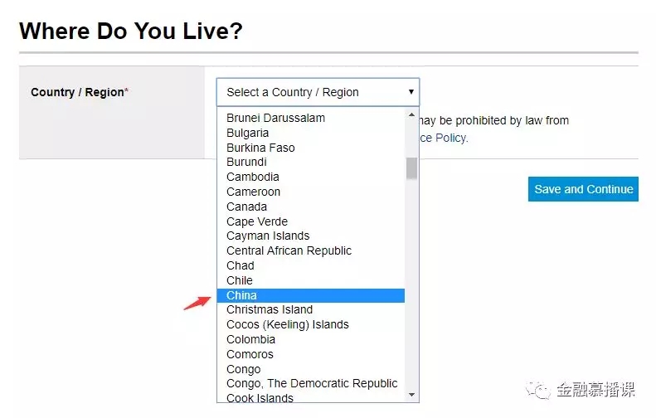Click Save and Continue button

pos(583,189)
